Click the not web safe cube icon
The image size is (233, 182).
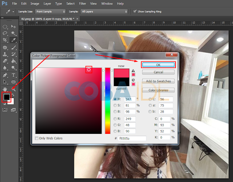click(x=133, y=80)
